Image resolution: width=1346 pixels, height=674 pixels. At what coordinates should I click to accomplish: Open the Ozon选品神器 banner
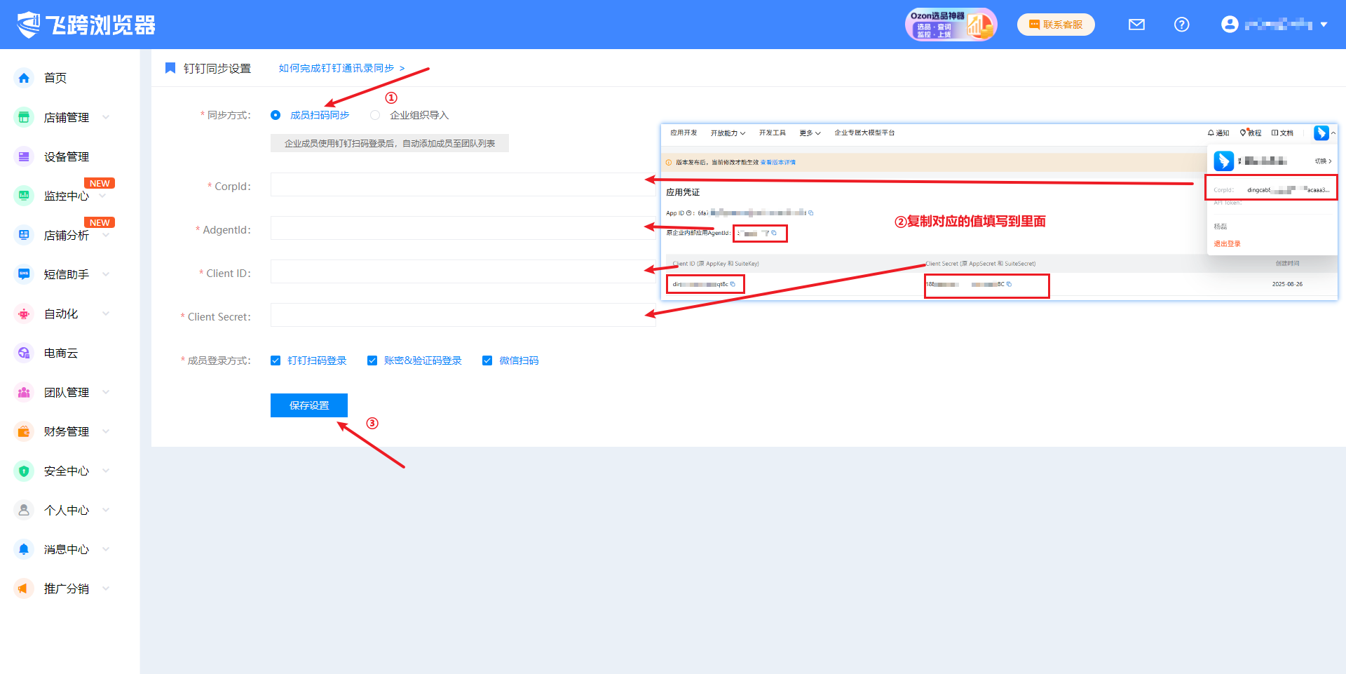(951, 25)
